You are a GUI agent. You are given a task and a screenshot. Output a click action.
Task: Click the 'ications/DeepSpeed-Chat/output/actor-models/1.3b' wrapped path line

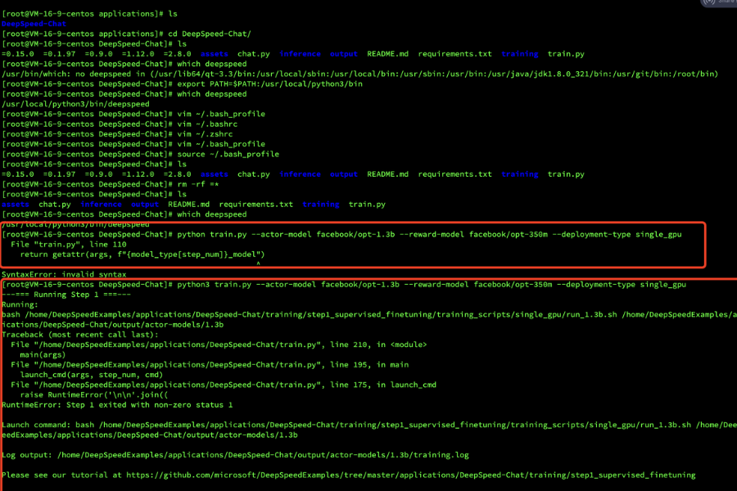[112, 325]
